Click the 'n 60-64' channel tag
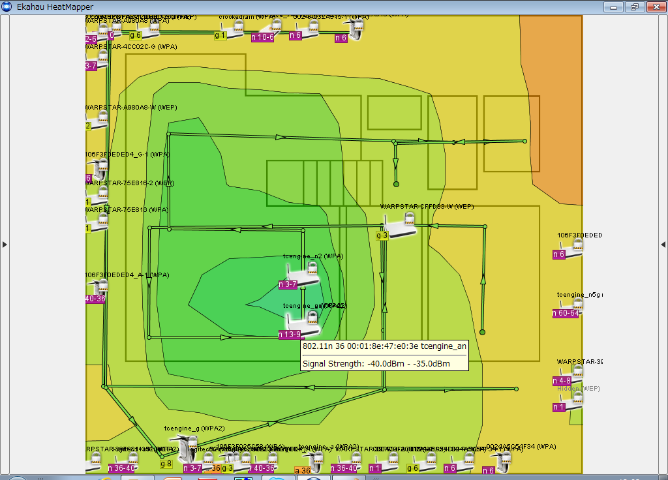Image resolution: width=668 pixels, height=480 pixels. 566,314
